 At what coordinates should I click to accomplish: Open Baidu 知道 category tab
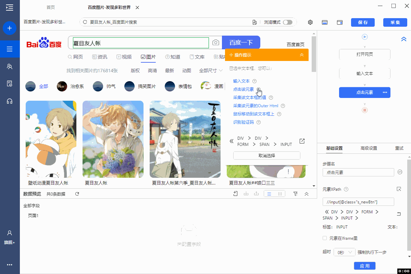(173, 57)
